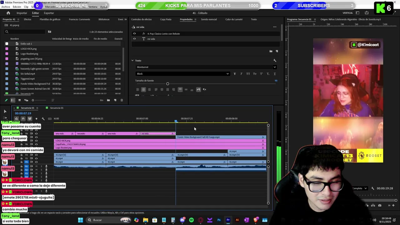Select 'Sin Señal.mp4' in project list
This screenshot has height=225, width=400.
pos(27,74)
